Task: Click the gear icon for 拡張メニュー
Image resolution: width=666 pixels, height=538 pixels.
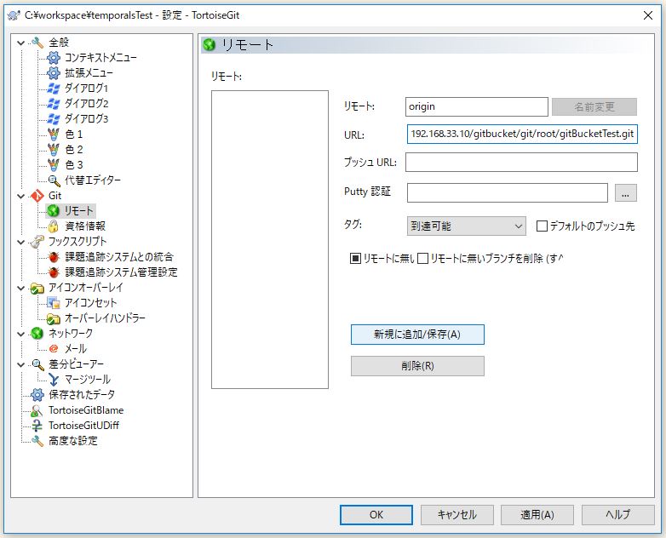Action: pos(54,73)
